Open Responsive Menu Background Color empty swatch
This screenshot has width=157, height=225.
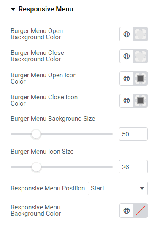(141, 211)
